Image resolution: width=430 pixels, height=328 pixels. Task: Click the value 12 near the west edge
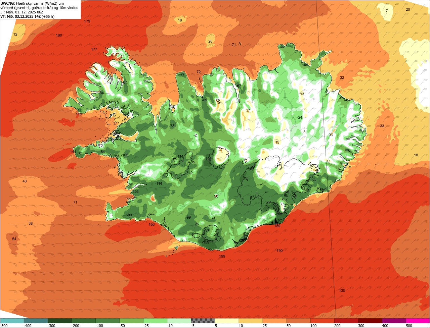coord(15,34)
